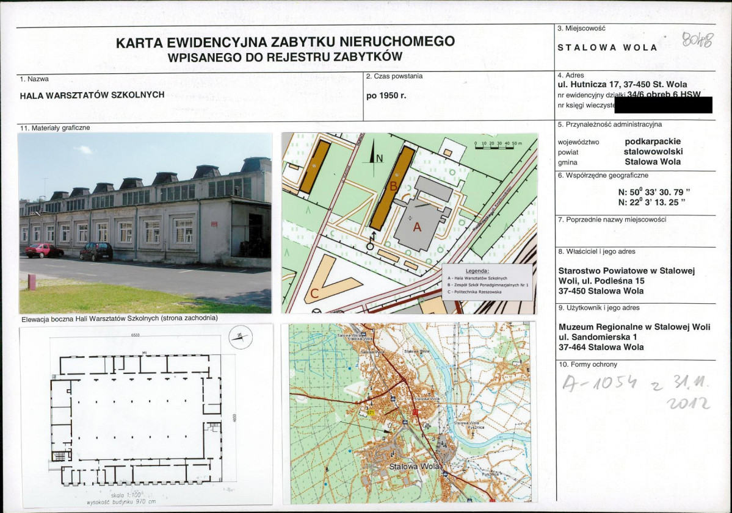Click the field label '10. Formy ochrony'
The width and height of the screenshot is (732, 513).
[588, 364]
